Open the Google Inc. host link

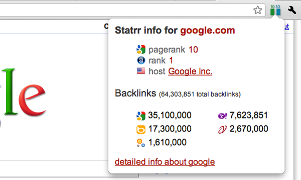click(190, 71)
